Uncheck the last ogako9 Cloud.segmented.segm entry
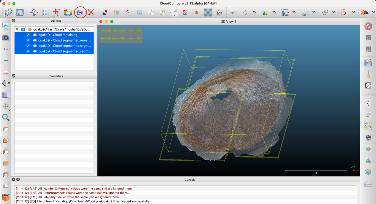Screen dimensions: 376x204 coord(28,51)
